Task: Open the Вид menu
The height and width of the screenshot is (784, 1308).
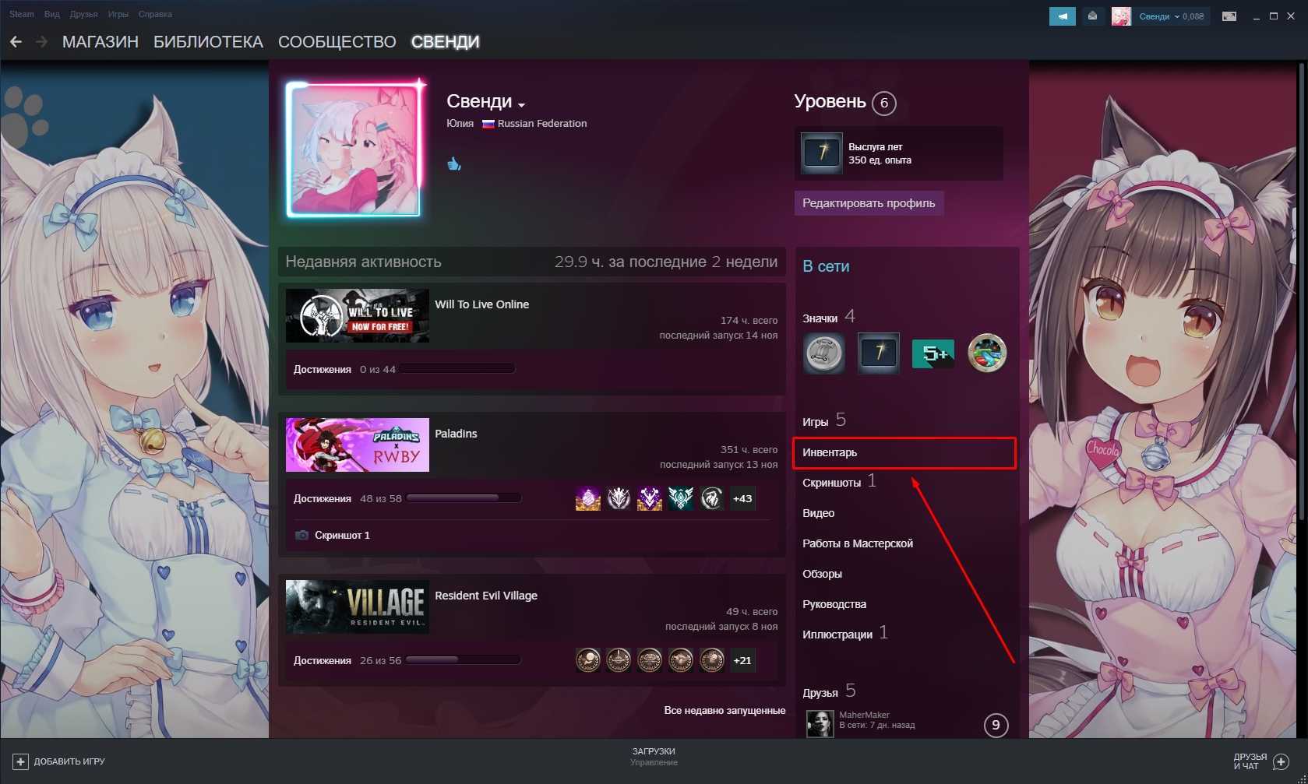Action: pos(52,14)
